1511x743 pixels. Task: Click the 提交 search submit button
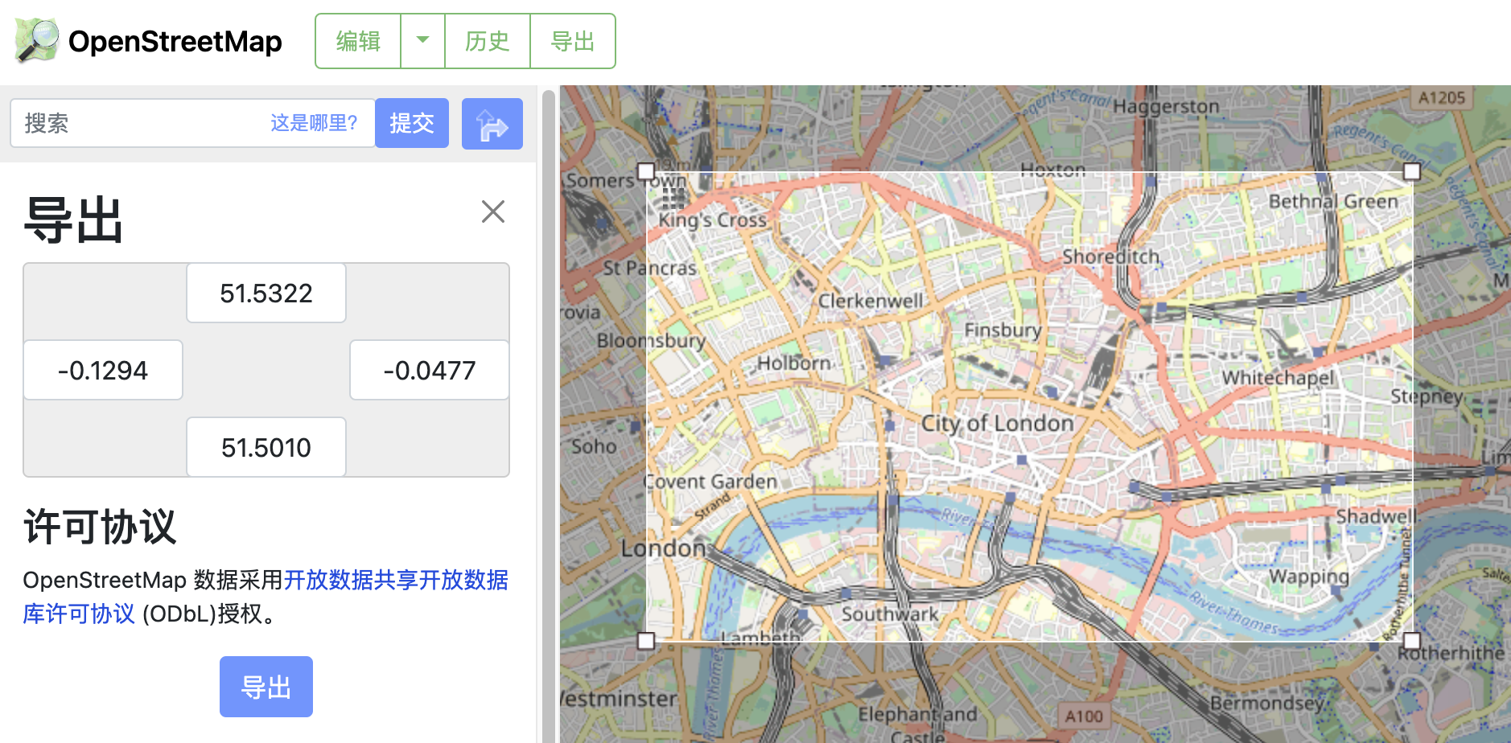pos(412,123)
